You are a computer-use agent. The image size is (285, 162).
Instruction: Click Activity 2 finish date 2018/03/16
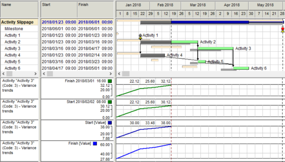tap(95, 42)
